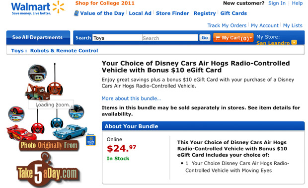Viewport: 308px width, 188px height.
Task: Open the San Leandro store dropdown arrow
Action: pyautogui.click(x=294, y=42)
